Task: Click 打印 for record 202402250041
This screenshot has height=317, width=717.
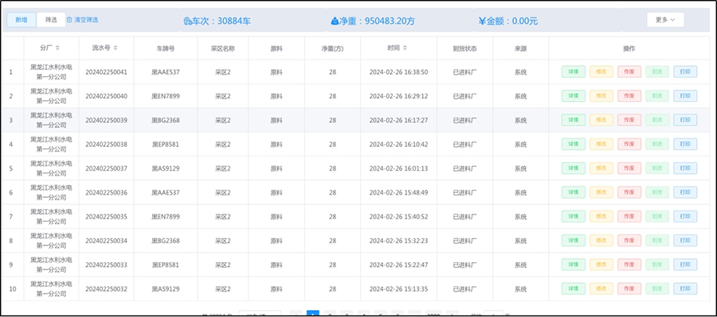Action: tap(685, 72)
